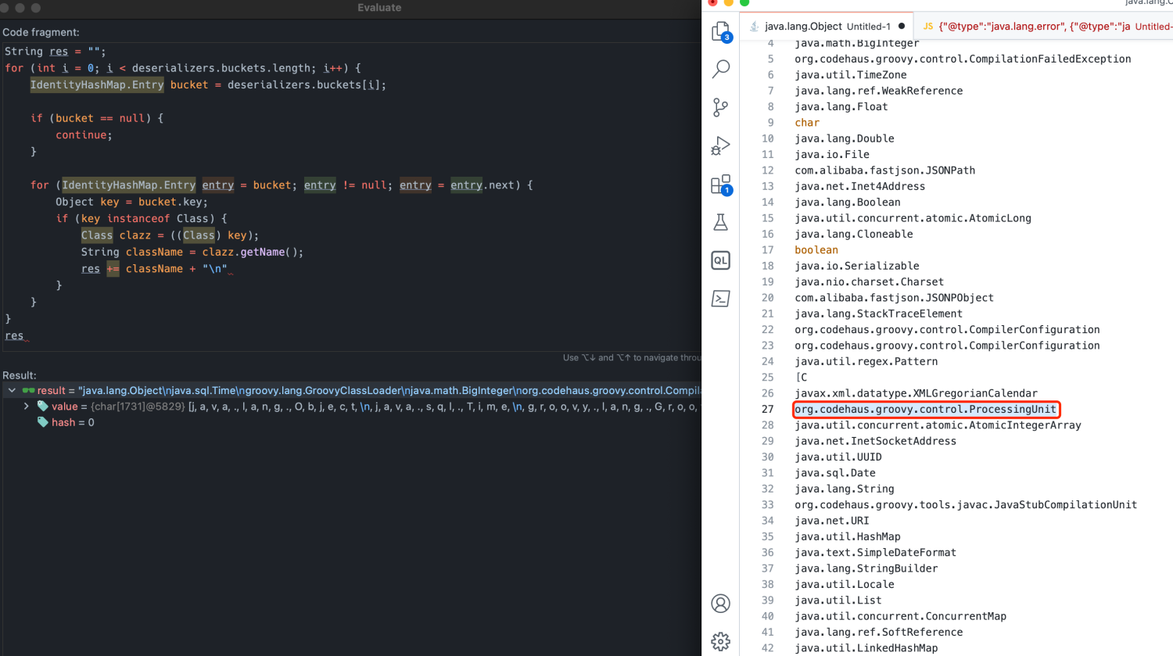Click the clazz.getName() call in the code

(253, 252)
